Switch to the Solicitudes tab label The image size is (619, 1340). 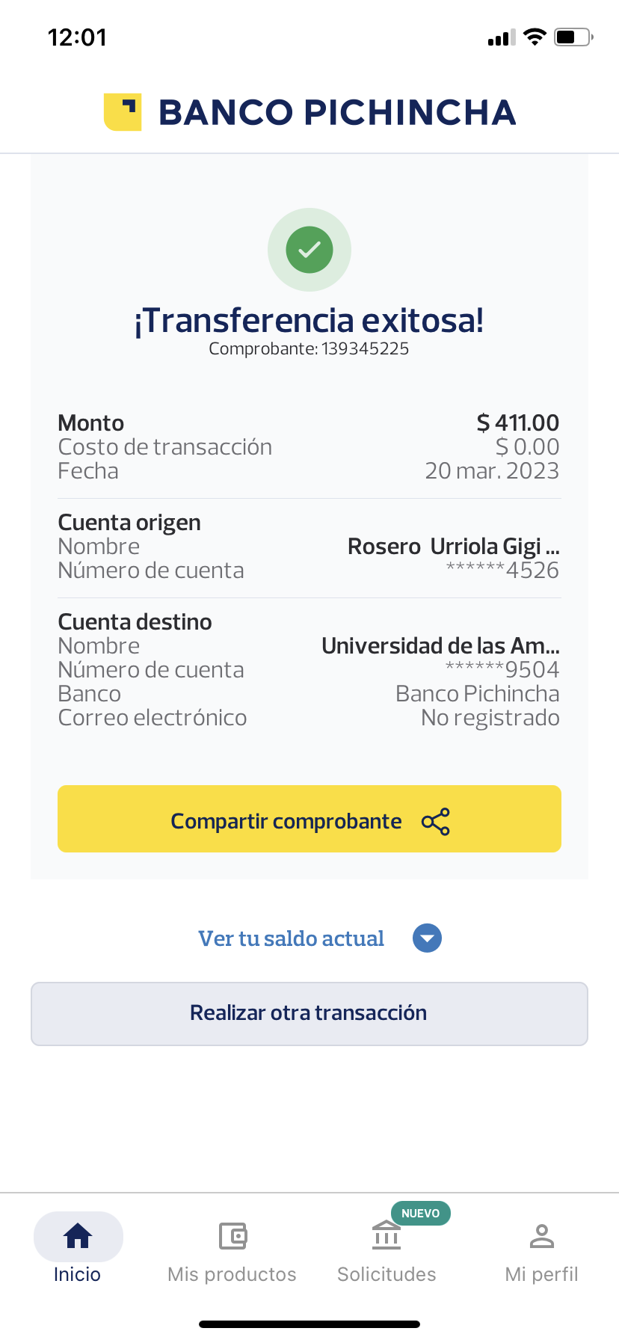coord(387,1274)
